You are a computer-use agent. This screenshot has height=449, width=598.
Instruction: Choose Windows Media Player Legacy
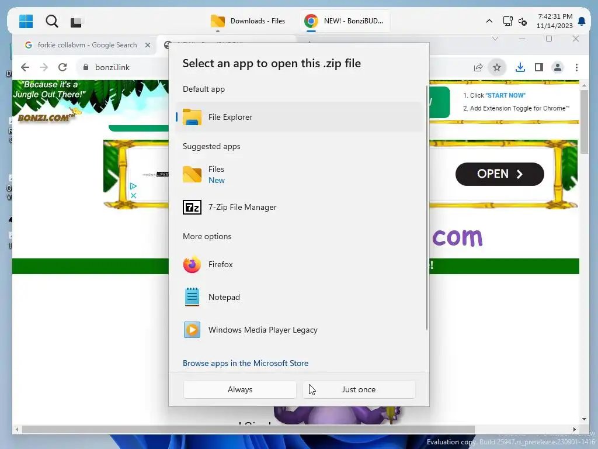click(299, 330)
